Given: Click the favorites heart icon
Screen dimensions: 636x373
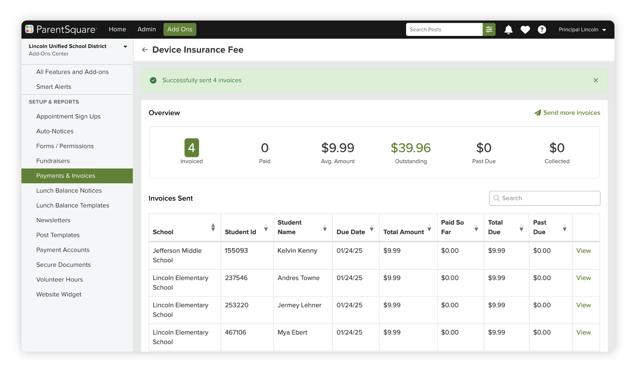Looking at the screenshot, I should 525,29.
